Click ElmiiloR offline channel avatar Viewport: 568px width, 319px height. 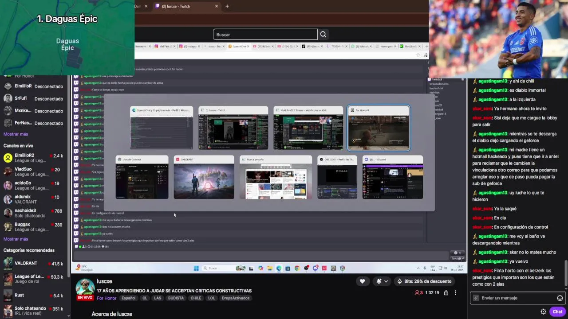(8, 86)
